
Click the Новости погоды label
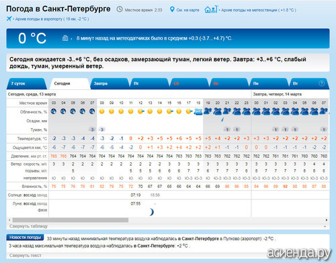click(x=25, y=238)
